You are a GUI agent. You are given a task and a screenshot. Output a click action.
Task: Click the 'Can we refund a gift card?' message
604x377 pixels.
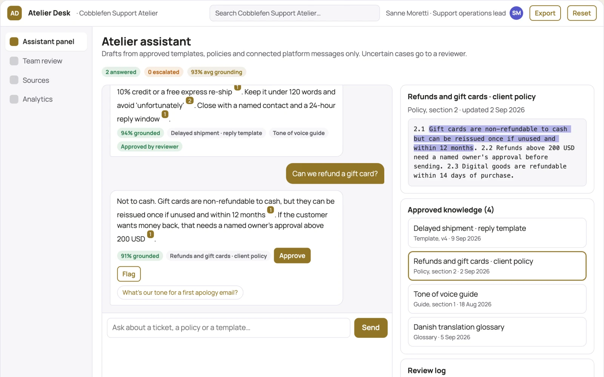coord(335,174)
